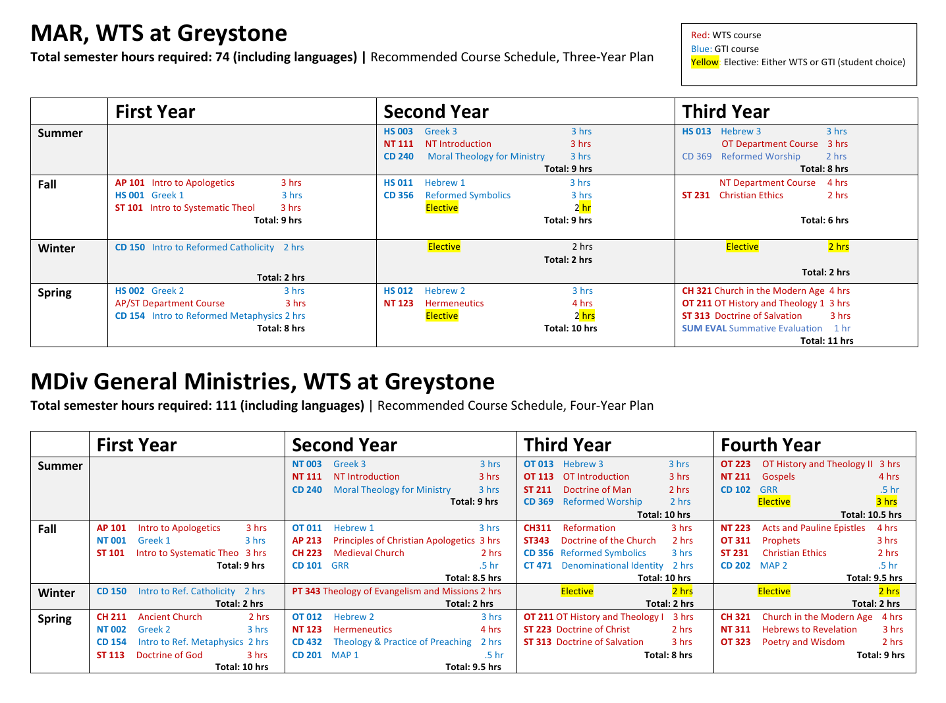Click 'SUM EVAL' Summative Evaluation code
946x703 pixels.
pos(704,329)
